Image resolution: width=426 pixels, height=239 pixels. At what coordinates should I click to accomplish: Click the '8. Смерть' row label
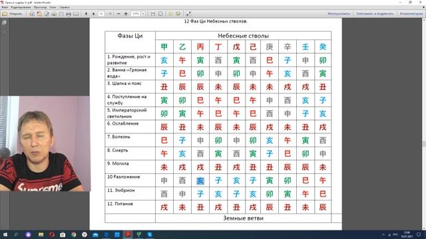click(x=117, y=150)
